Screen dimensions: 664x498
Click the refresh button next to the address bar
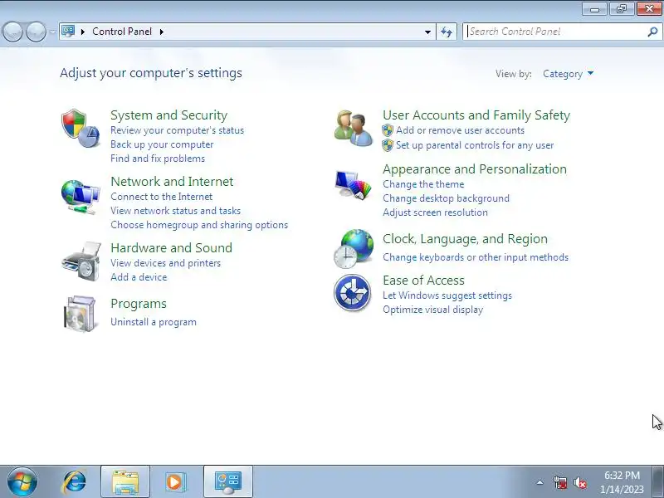pyautogui.click(x=447, y=32)
